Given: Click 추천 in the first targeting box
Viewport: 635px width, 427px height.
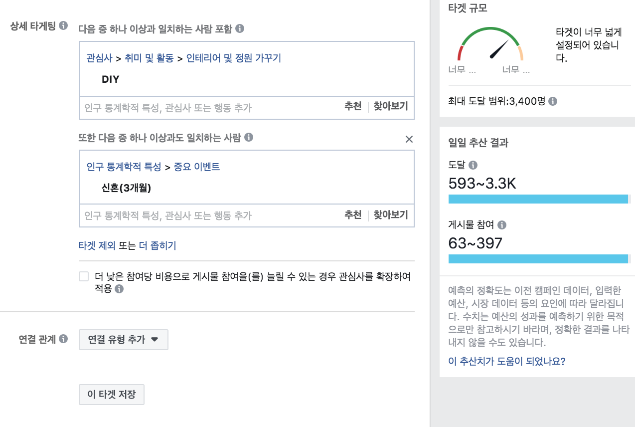Looking at the screenshot, I should point(354,106).
